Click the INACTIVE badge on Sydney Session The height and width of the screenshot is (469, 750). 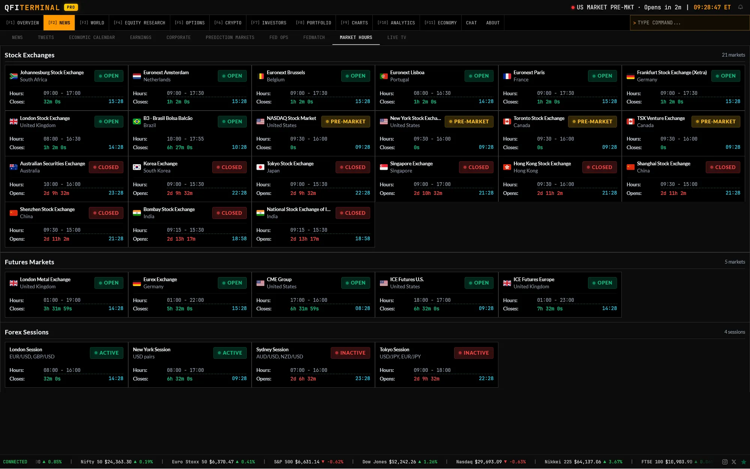[x=350, y=353]
